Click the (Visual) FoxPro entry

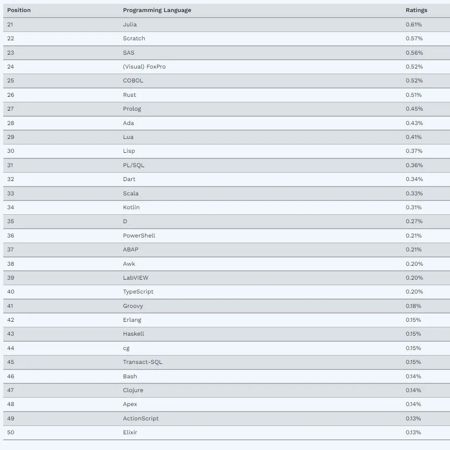coord(144,67)
